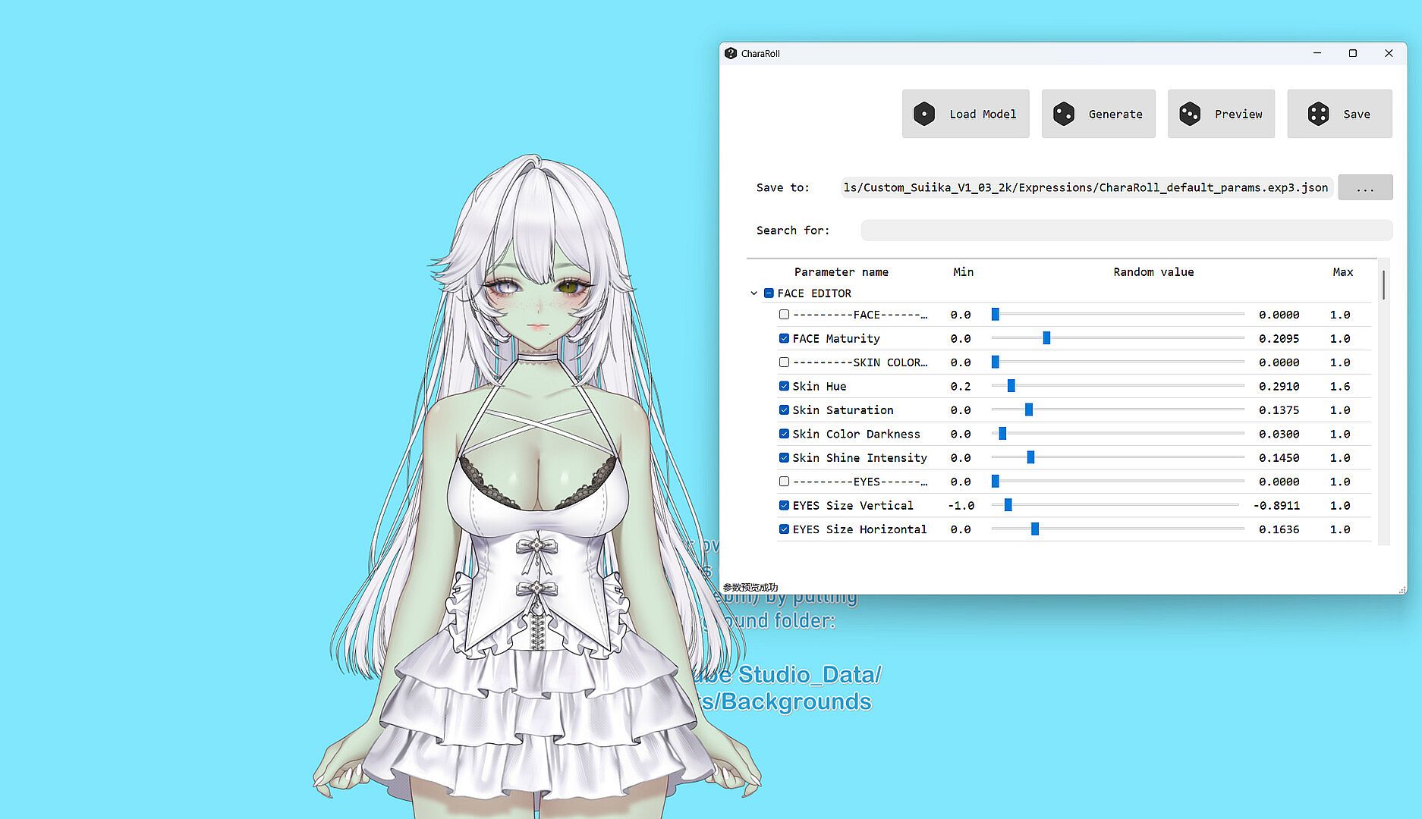The width and height of the screenshot is (1422, 819).
Task: Click the Generate button
Action: tap(1098, 114)
